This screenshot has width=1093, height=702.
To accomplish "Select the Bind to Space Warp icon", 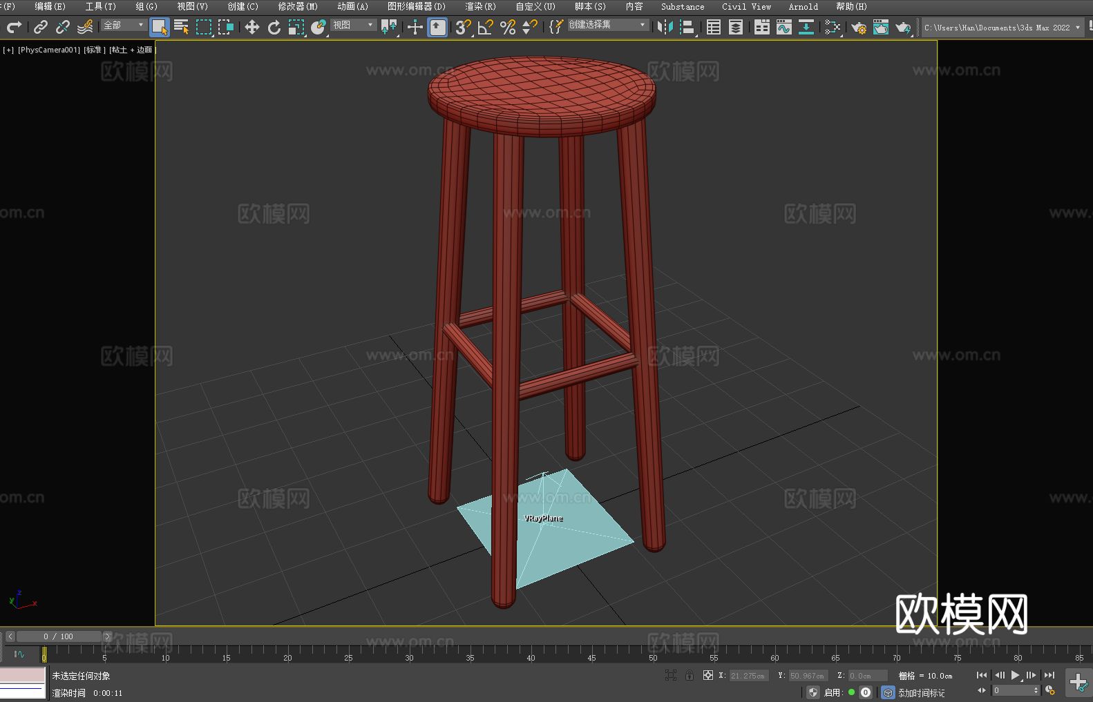I will pos(85,27).
